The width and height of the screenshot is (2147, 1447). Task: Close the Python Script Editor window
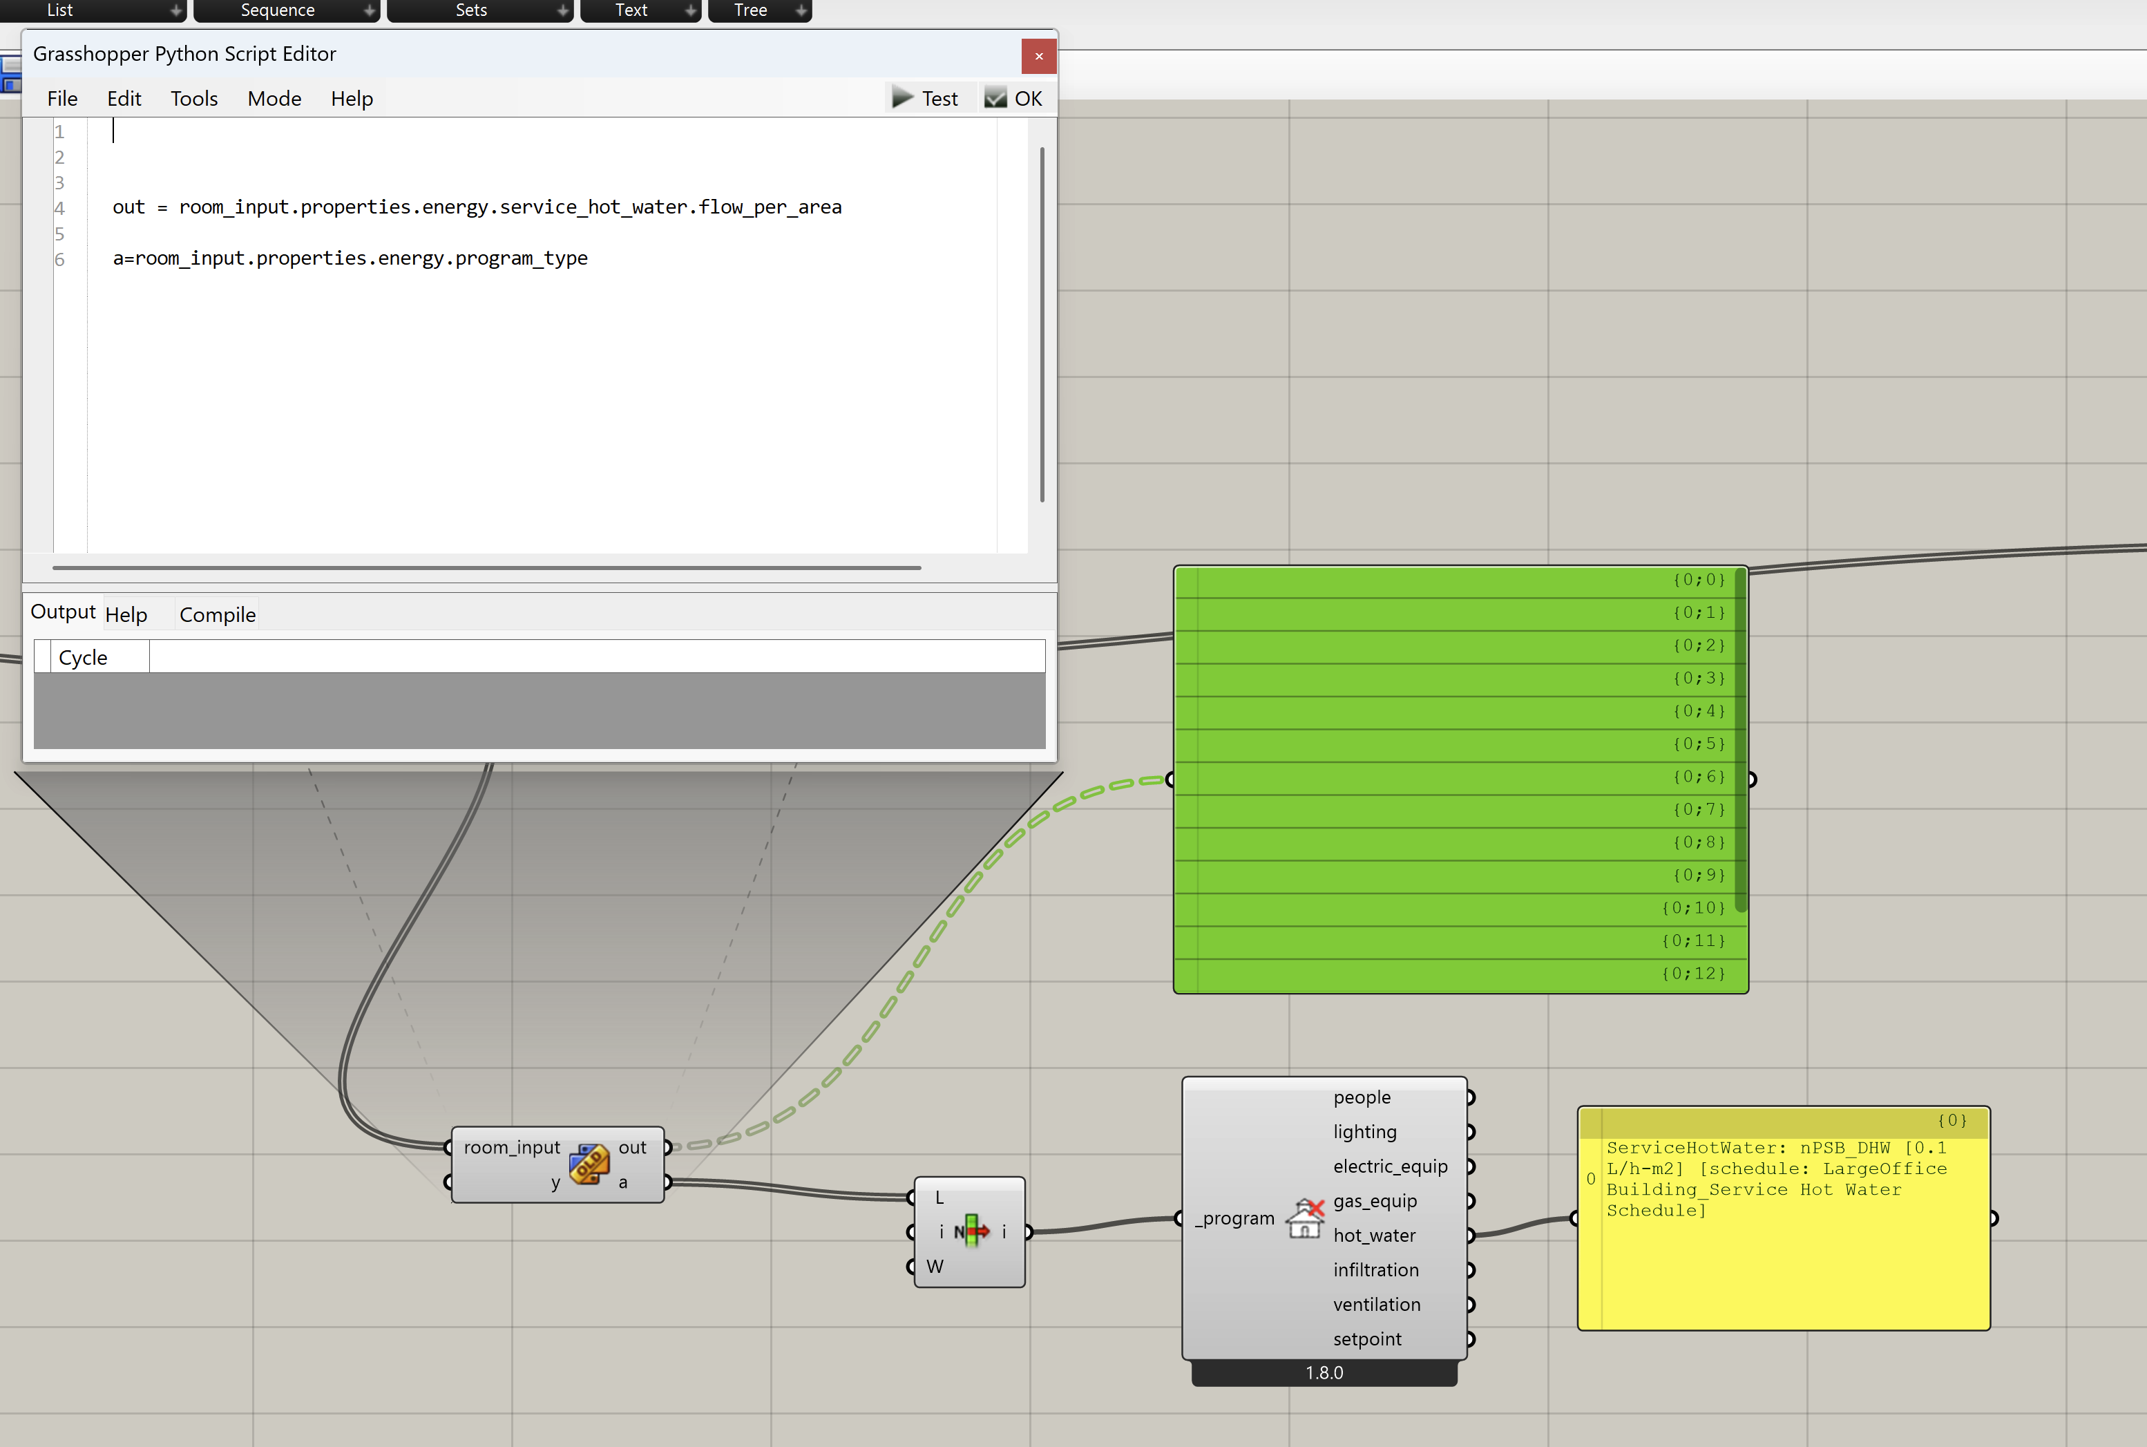tap(1038, 56)
